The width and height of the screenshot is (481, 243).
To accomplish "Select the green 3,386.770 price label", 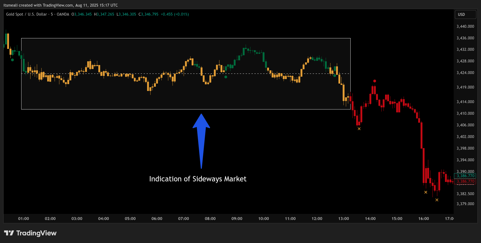I will tap(465, 176).
